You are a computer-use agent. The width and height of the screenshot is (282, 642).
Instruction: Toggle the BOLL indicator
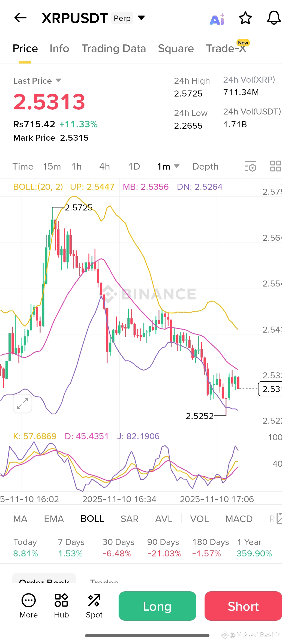click(92, 519)
